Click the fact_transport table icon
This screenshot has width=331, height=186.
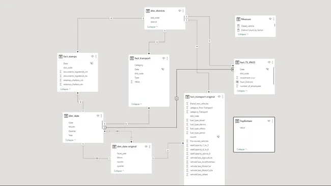pos(132,58)
